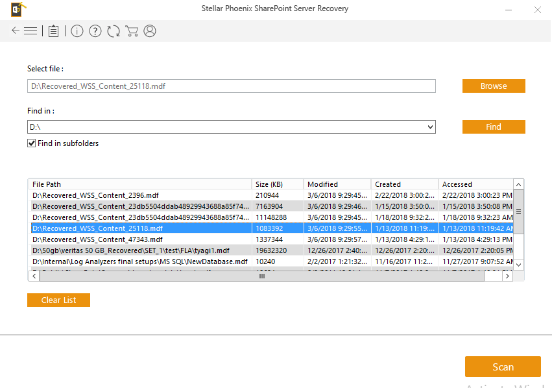This screenshot has width=552, height=388.
Task: Click the user account icon
Action: click(150, 31)
